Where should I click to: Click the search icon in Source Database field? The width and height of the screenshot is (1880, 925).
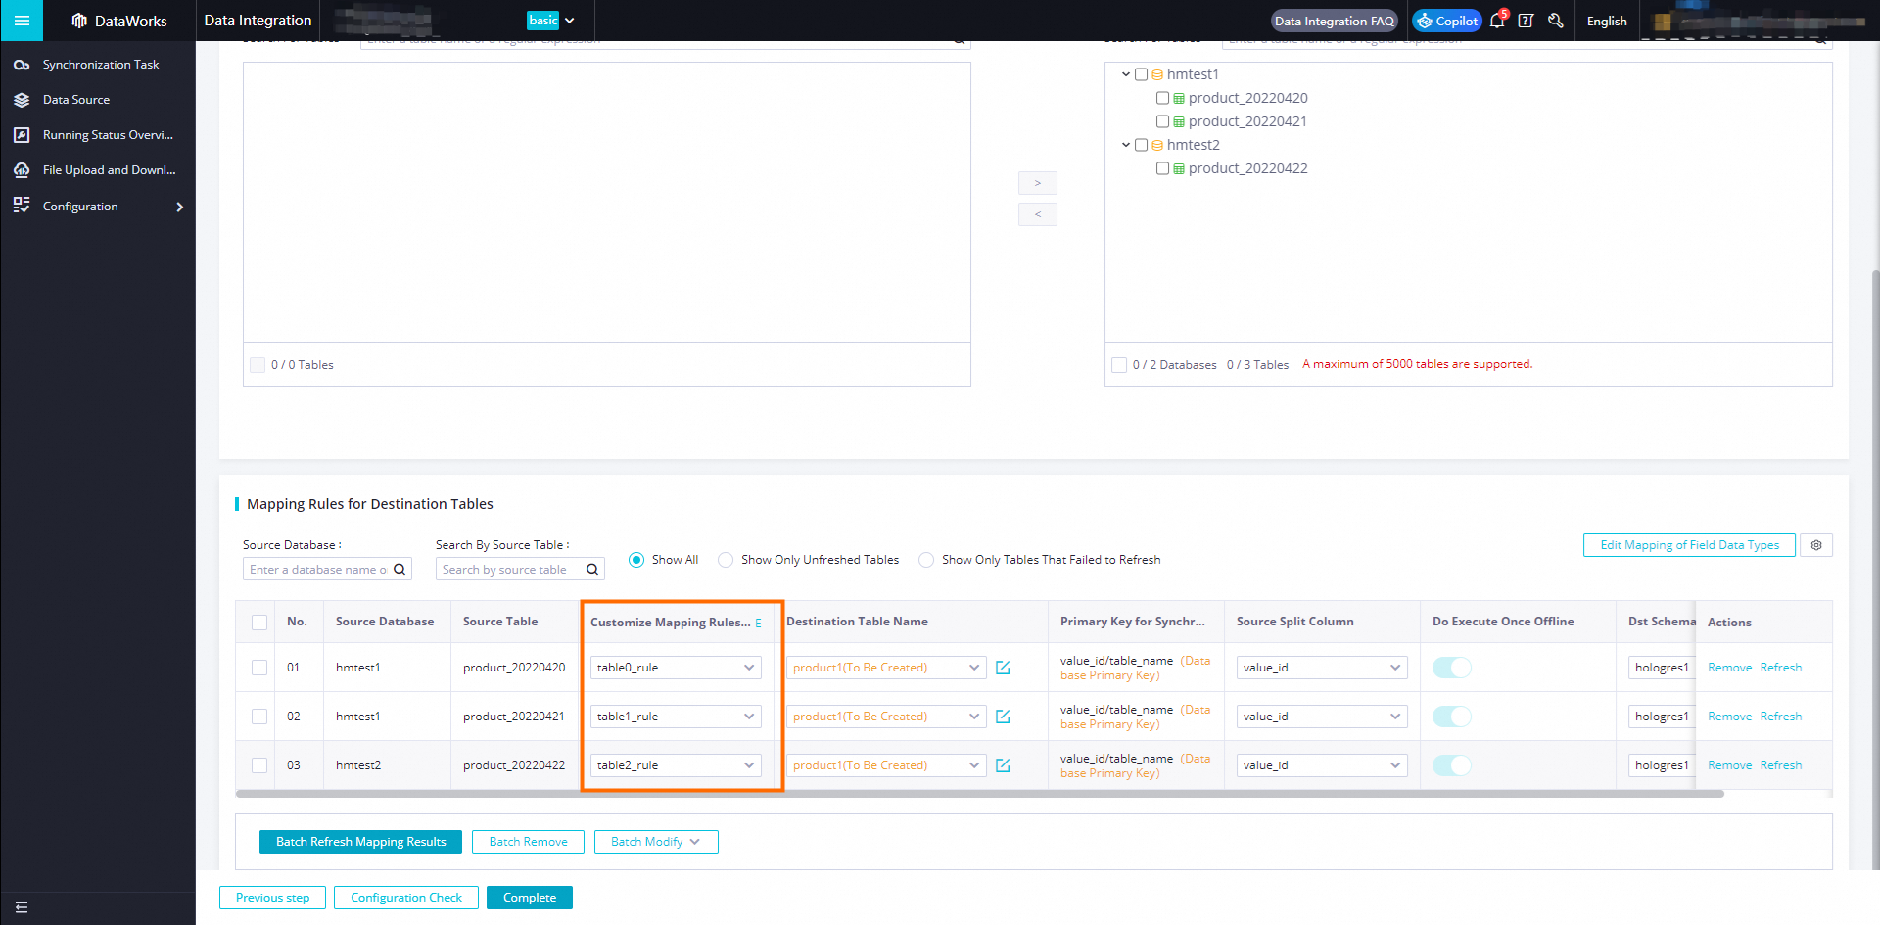399,569
